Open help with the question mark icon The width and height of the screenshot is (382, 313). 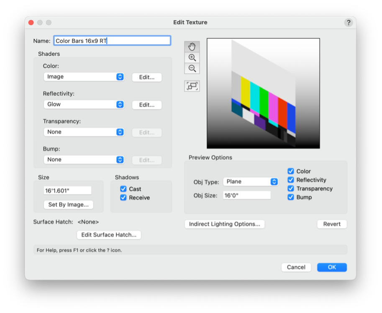tap(348, 23)
